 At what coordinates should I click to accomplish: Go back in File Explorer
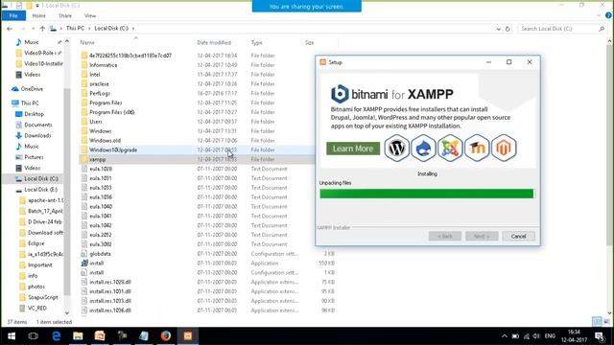point(10,29)
